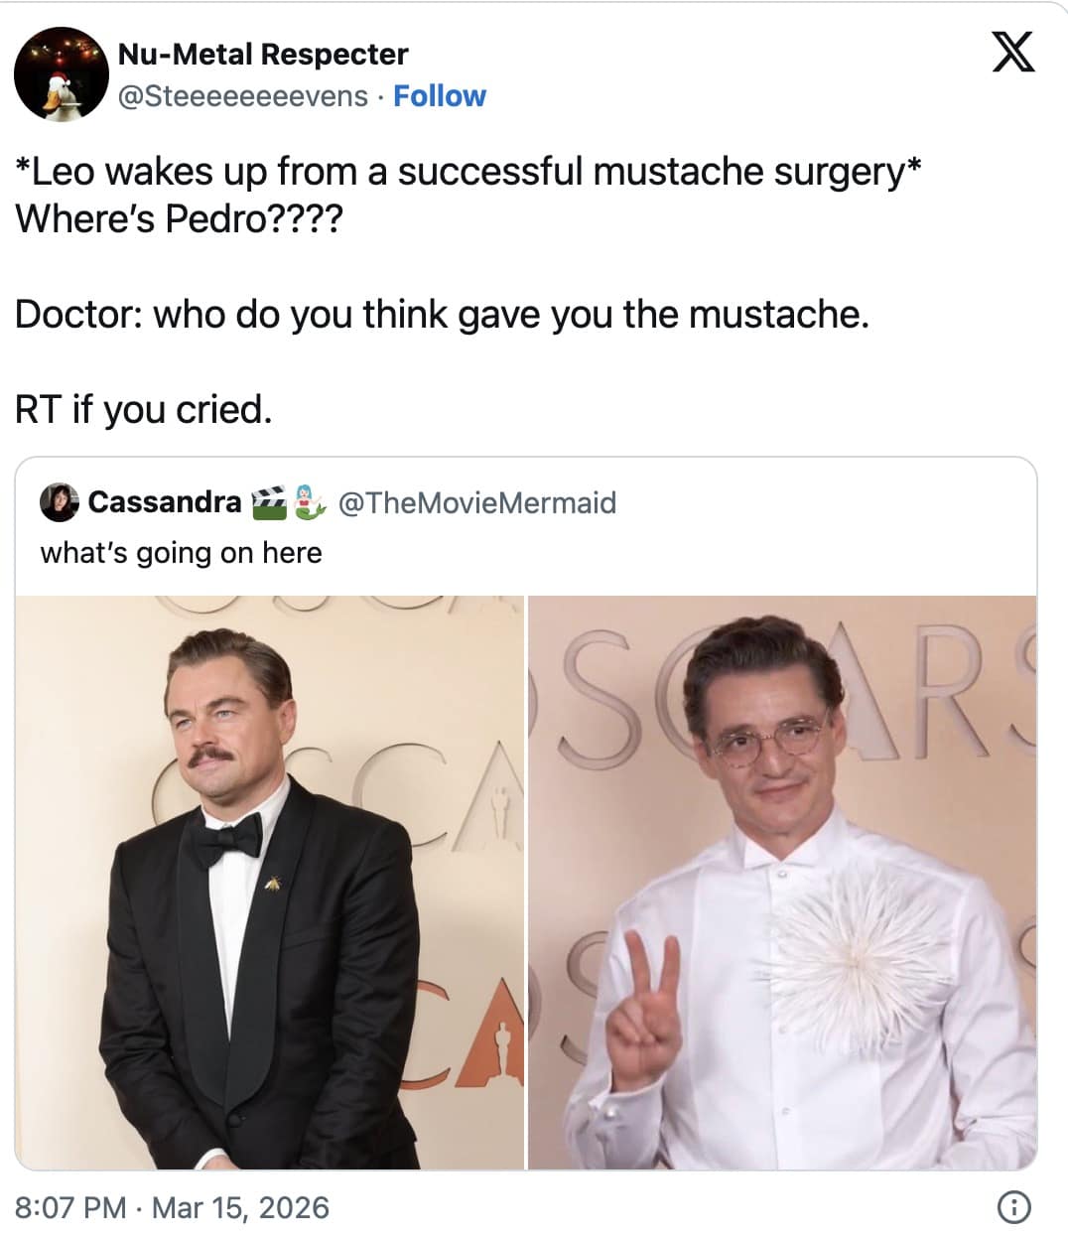Open the Nu-Metal Respecter display name
The image size is (1068, 1239).
(263, 54)
